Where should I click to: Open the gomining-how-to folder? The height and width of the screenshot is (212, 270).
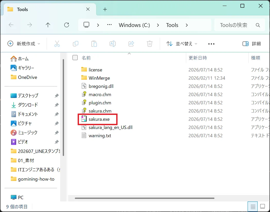(33, 179)
